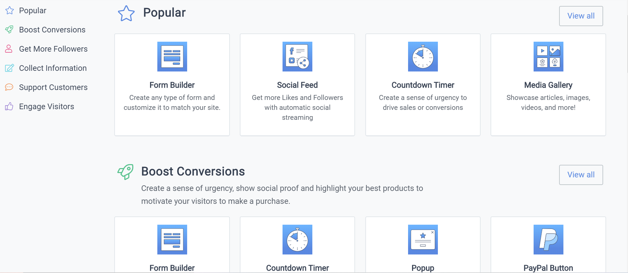
Task: Click View all for Boost Conversions
Action: [x=581, y=175]
